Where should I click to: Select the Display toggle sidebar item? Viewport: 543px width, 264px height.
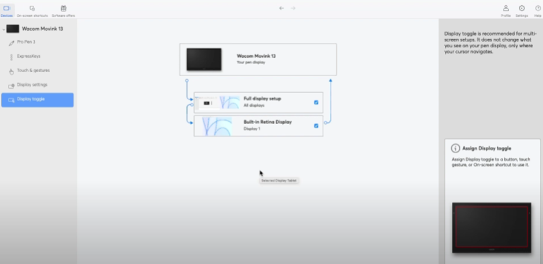(x=38, y=100)
